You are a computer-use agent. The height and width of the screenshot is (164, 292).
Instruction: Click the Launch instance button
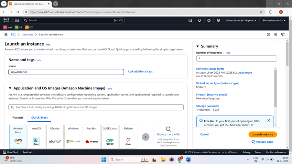pyautogui.click(x=263, y=134)
